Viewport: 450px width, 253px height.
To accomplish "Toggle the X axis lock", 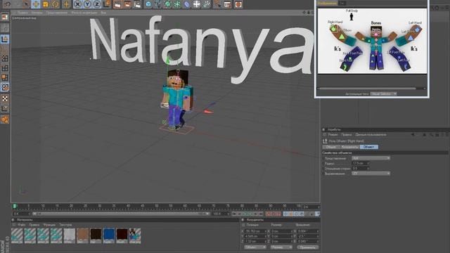I will click(x=77, y=4).
